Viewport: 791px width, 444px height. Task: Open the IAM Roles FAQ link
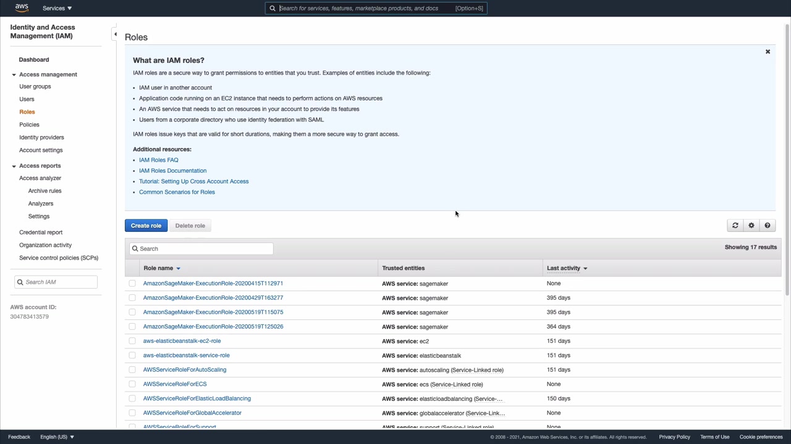158,160
